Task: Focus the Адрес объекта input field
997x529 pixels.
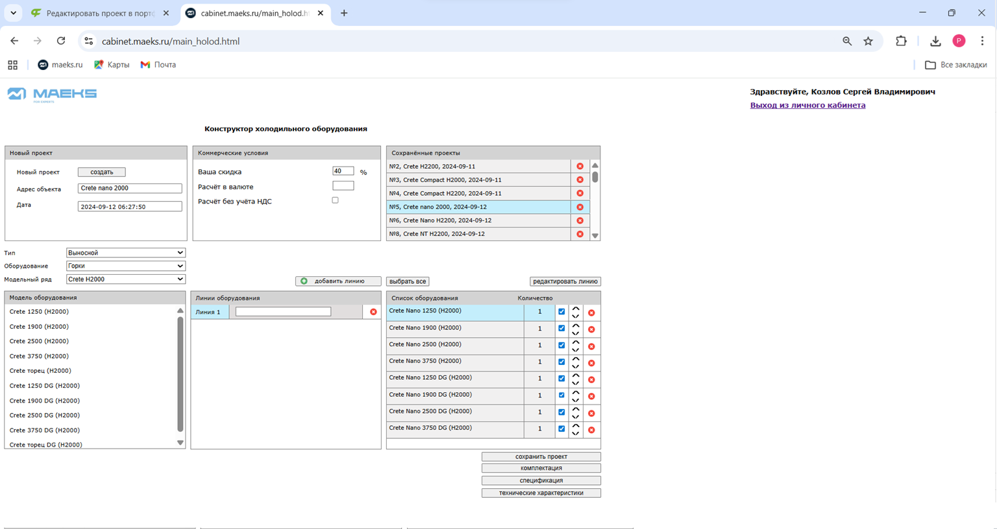Action: [130, 189]
